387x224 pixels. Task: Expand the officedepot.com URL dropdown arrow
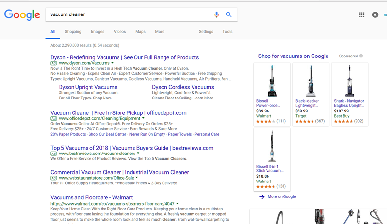[x=144, y=118]
